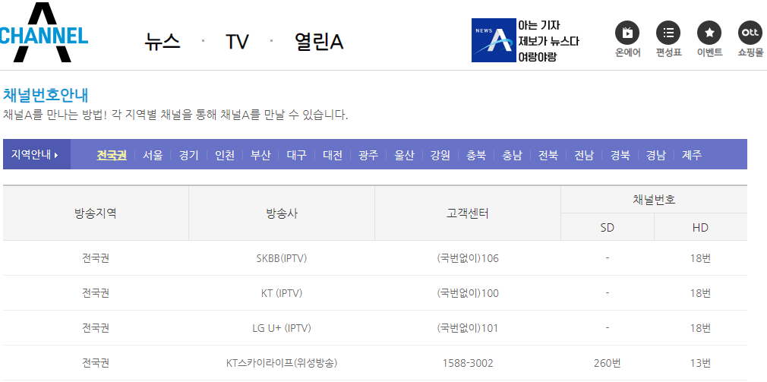The height and width of the screenshot is (382, 767).
Task: Click the 18번 cell in KT (IPTV) row
Action: 700,293
